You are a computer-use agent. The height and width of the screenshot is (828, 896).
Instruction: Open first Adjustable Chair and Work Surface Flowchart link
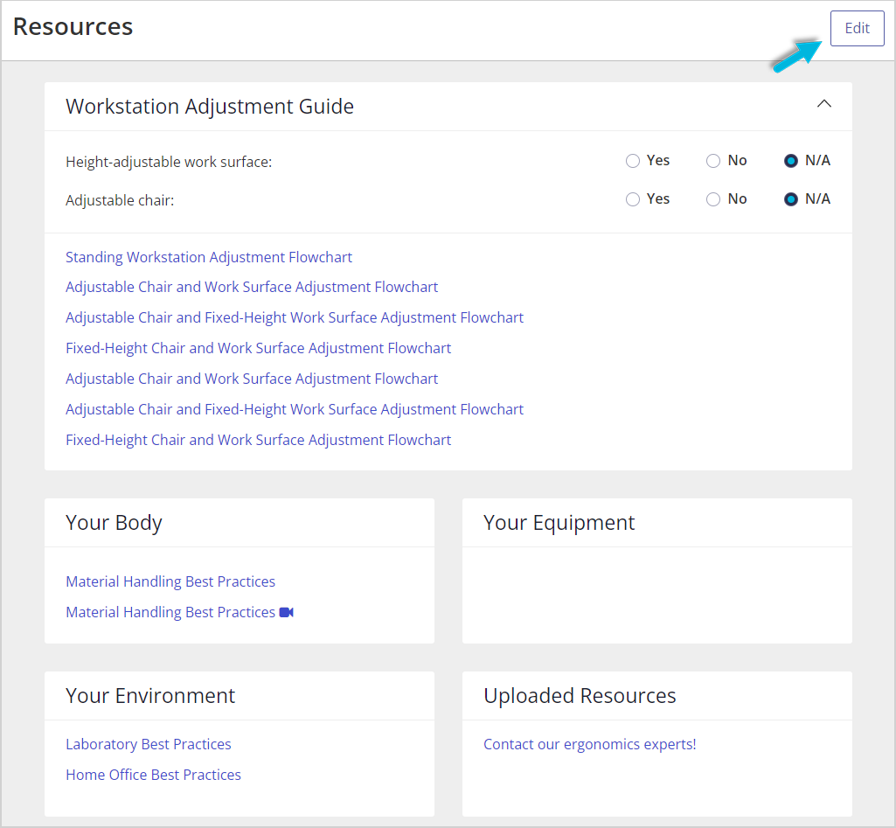252,288
